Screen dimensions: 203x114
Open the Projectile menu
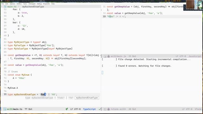click(46, 4)
